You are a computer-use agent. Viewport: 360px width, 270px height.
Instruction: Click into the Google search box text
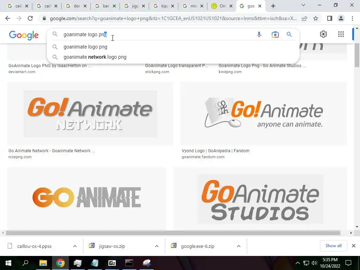[x=85, y=34]
